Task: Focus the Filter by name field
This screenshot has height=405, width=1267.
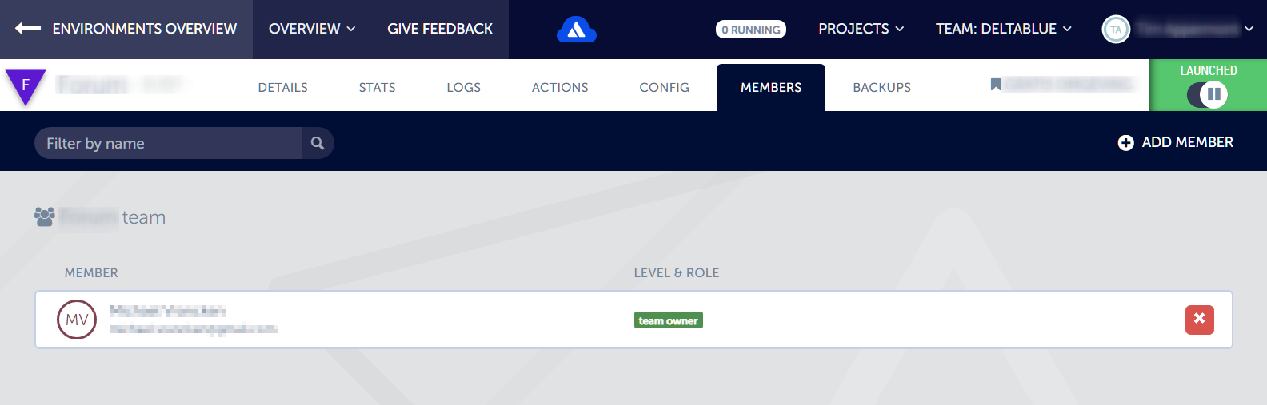Action: 168,143
